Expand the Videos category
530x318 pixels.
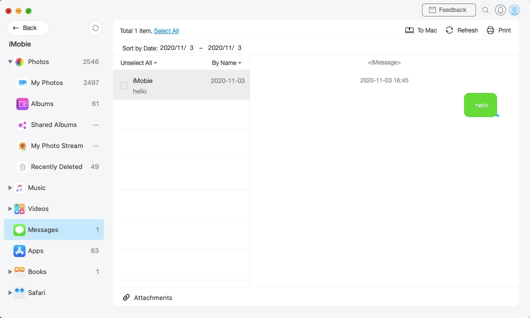click(10, 208)
